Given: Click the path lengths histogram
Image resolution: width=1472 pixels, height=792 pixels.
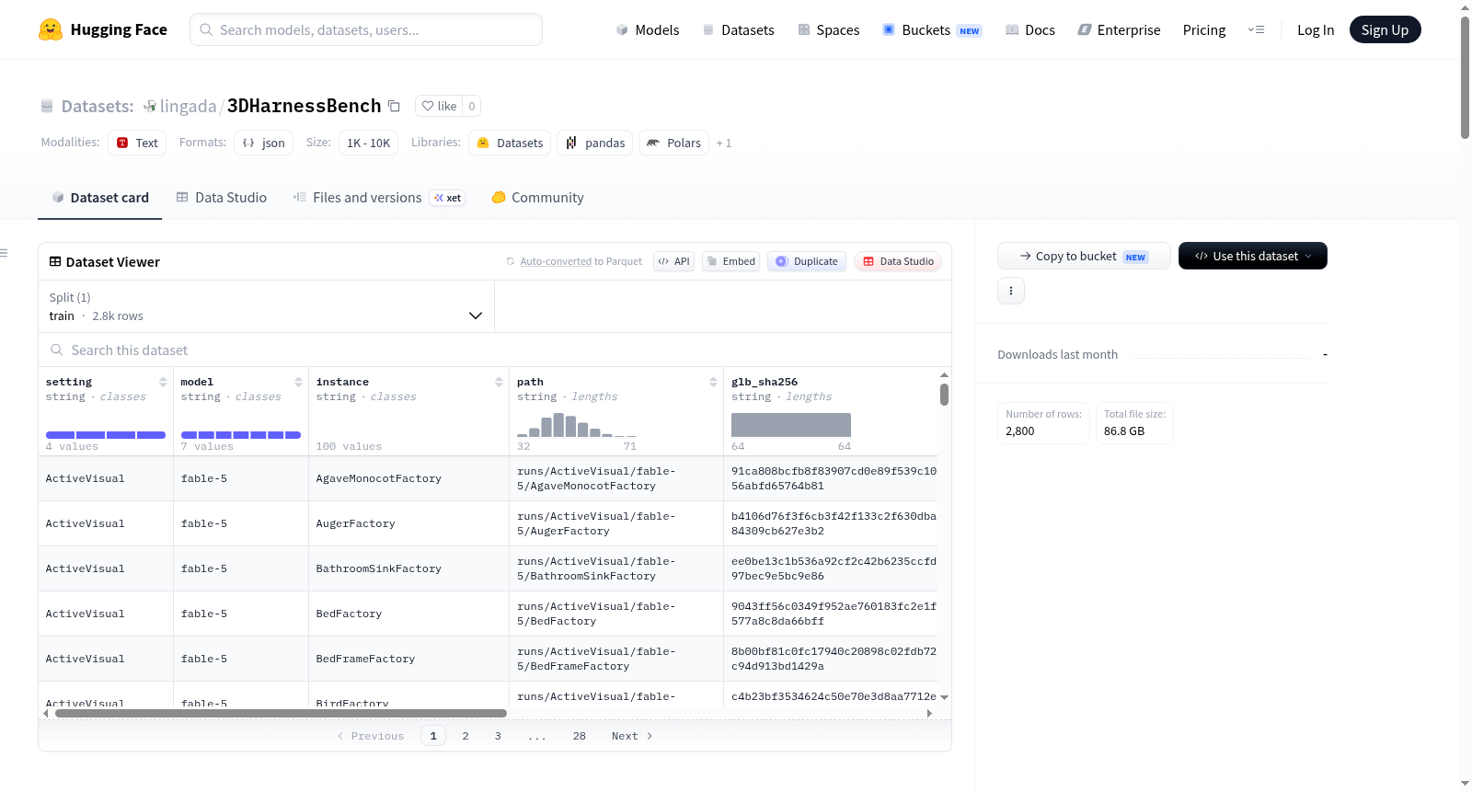Looking at the screenshot, I should pos(577,425).
